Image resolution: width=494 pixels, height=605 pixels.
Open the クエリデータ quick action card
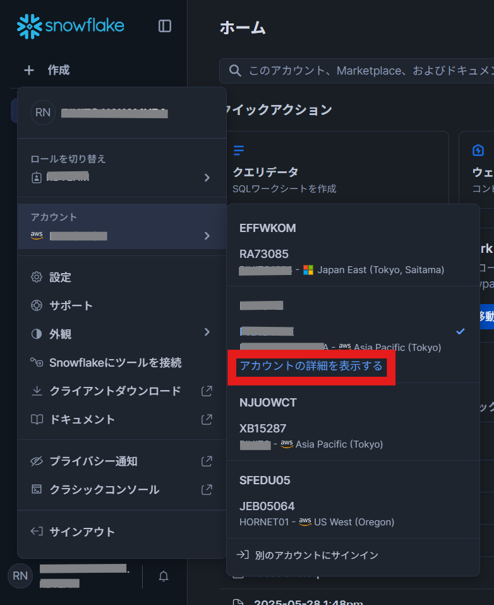337,168
